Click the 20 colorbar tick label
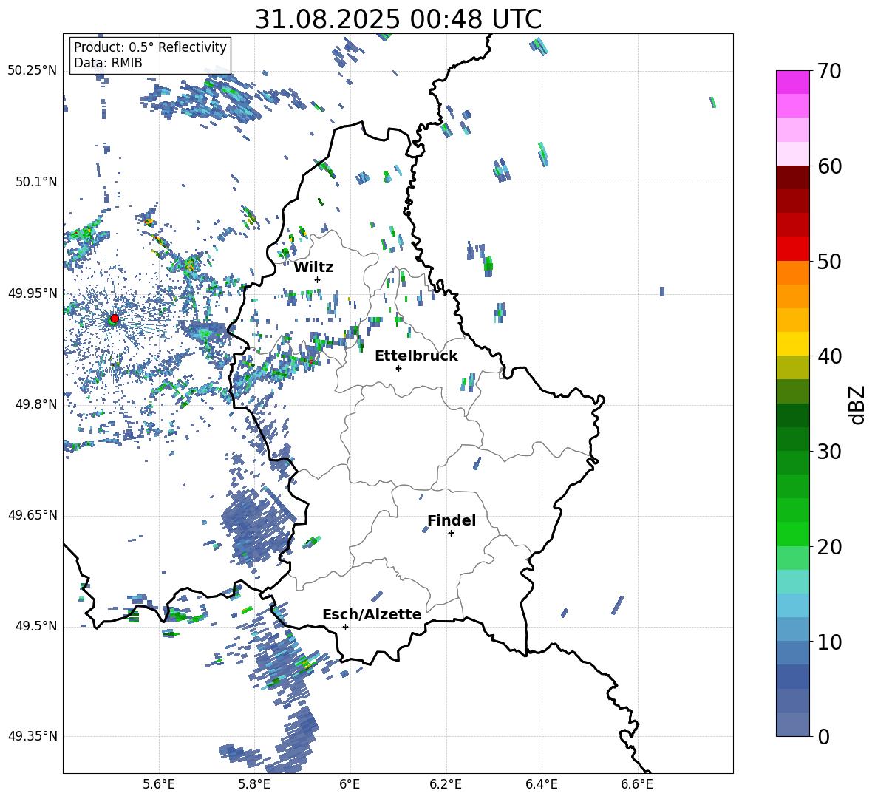The width and height of the screenshot is (875, 799). (x=829, y=547)
